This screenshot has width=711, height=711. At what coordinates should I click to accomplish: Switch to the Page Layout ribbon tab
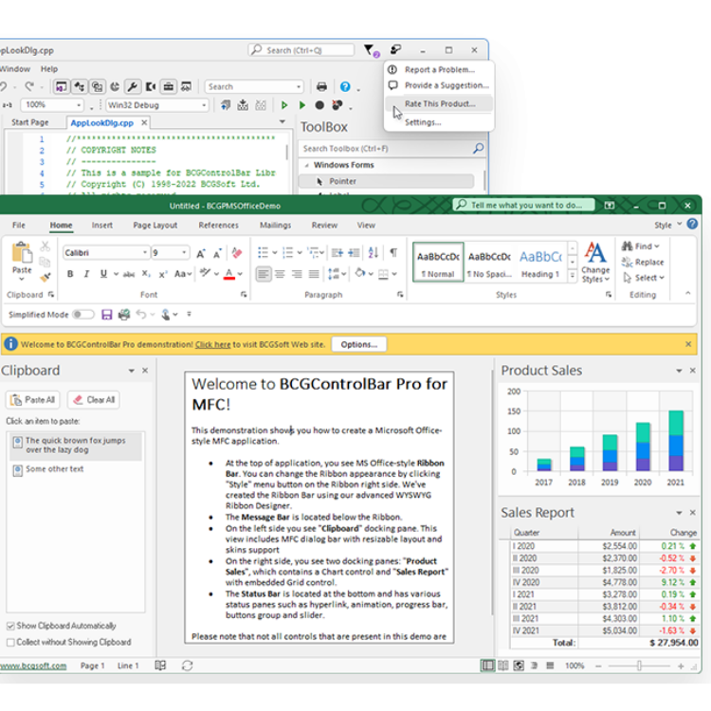(155, 226)
